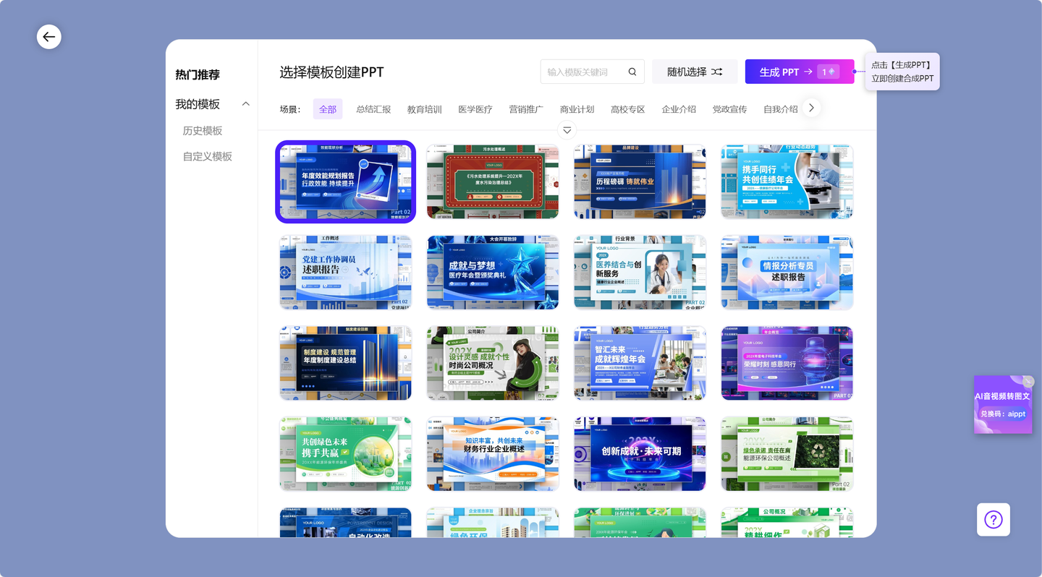Expand more scene categories with the right chevron

(811, 107)
